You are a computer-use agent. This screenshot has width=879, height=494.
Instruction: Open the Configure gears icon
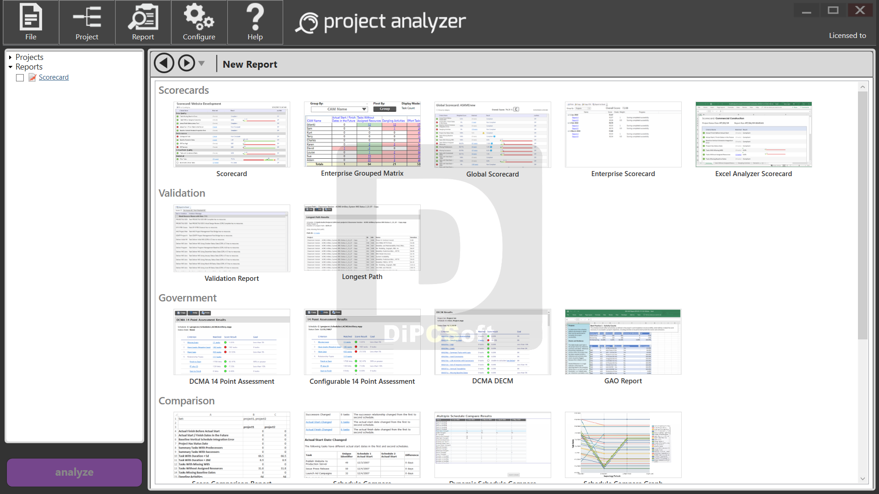[x=199, y=22]
